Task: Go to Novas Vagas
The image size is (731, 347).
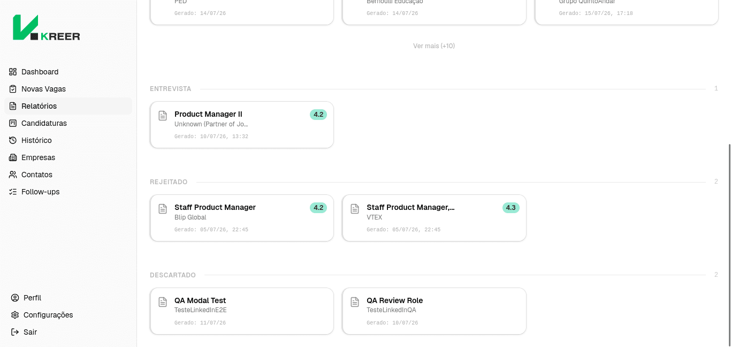Action: (x=68, y=89)
